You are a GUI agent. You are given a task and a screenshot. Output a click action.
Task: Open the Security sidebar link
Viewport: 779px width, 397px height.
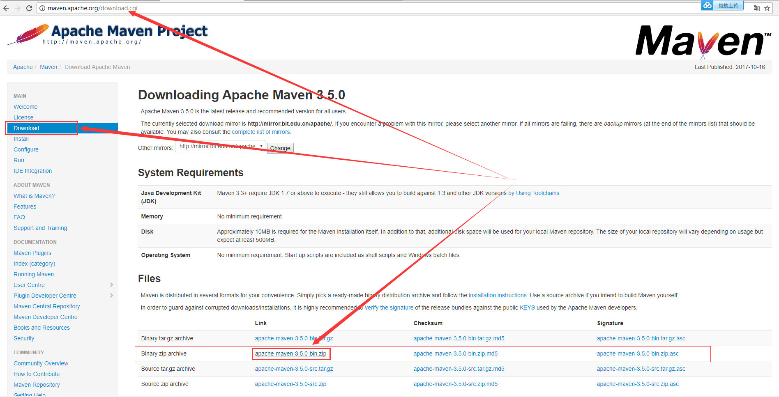tap(24, 338)
